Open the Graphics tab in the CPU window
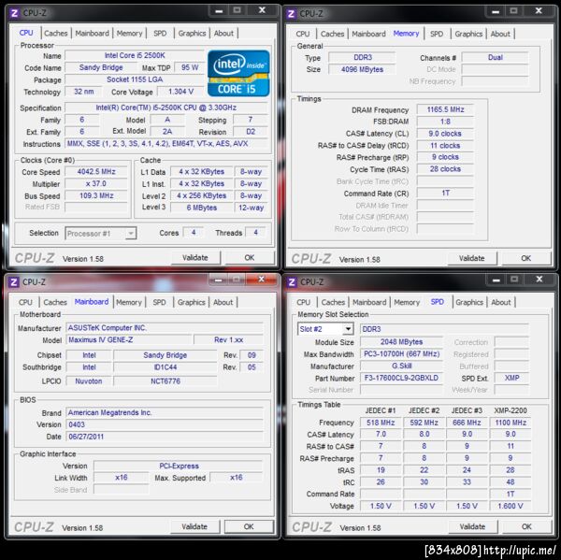This screenshot has width=561, height=560. (x=192, y=34)
